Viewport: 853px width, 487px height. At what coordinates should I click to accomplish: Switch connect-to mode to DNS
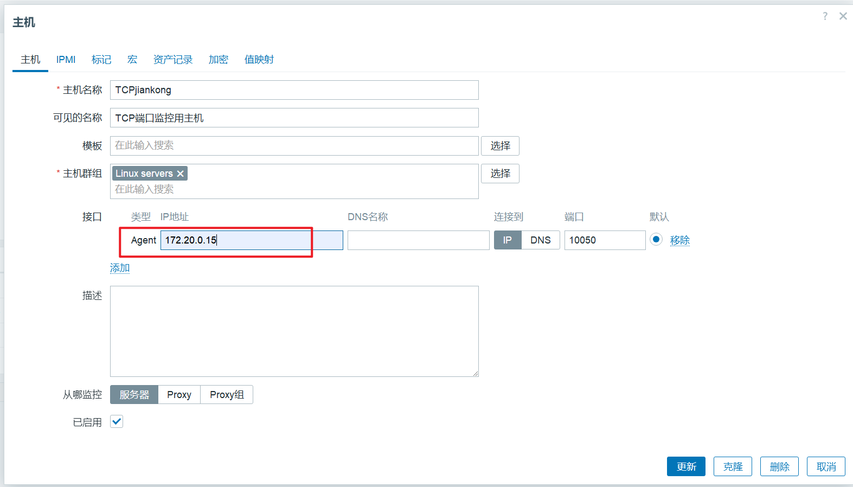coord(540,240)
